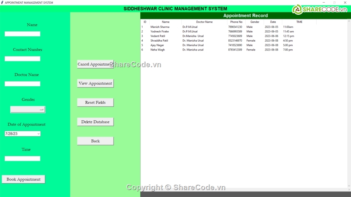Click the Time input field
Viewport: 351px width, 197px height.
(22, 159)
